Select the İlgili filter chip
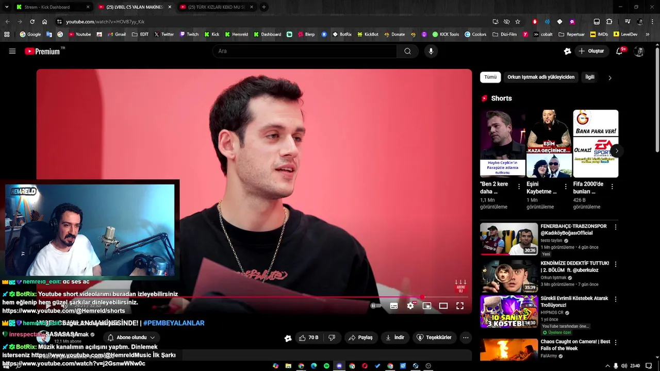The height and width of the screenshot is (371, 660). pyautogui.click(x=590, y=77)
